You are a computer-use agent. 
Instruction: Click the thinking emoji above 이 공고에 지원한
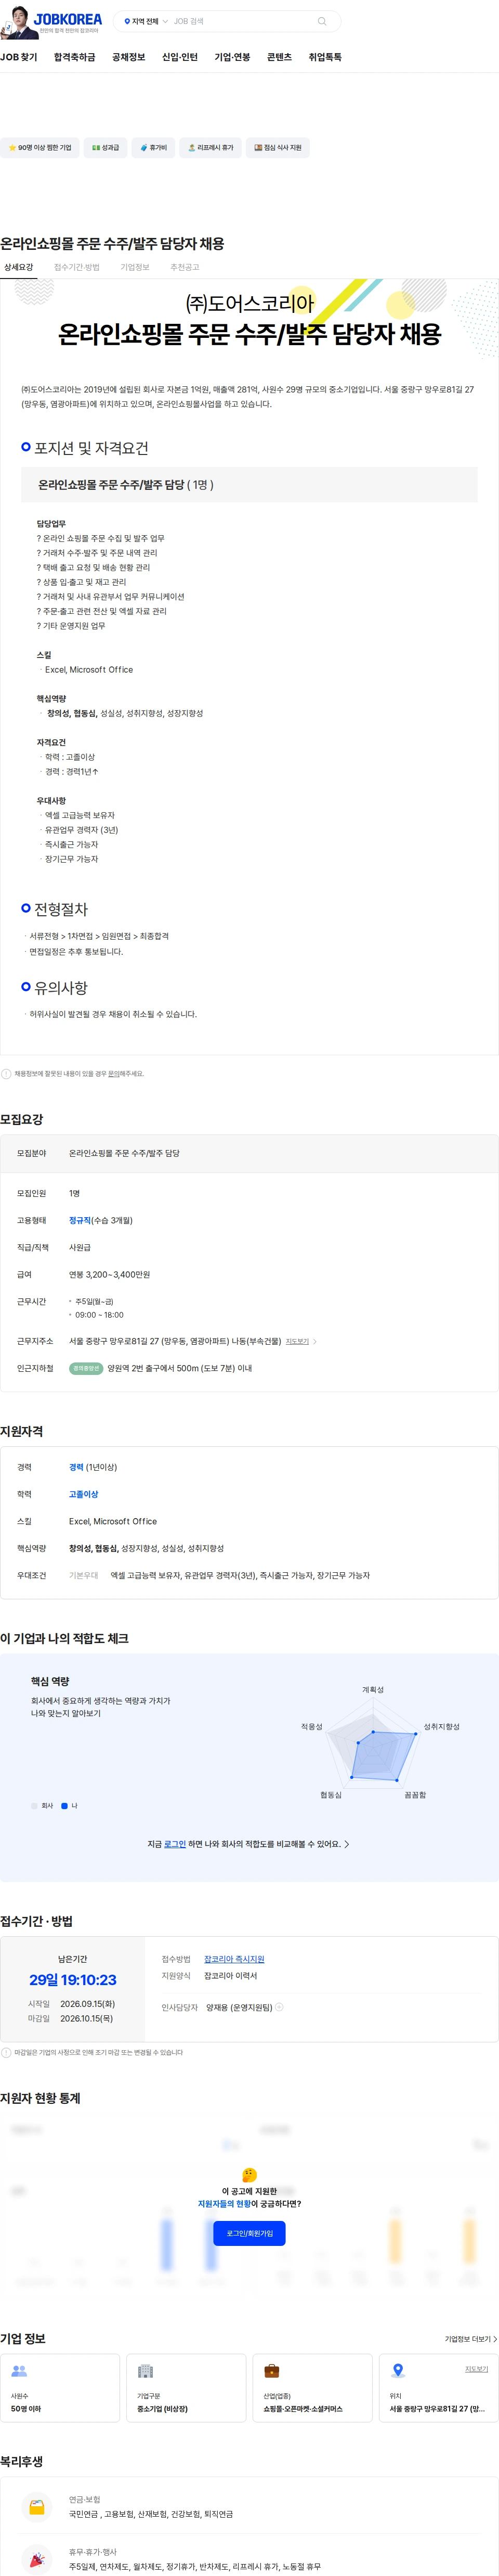(249, 2174)
